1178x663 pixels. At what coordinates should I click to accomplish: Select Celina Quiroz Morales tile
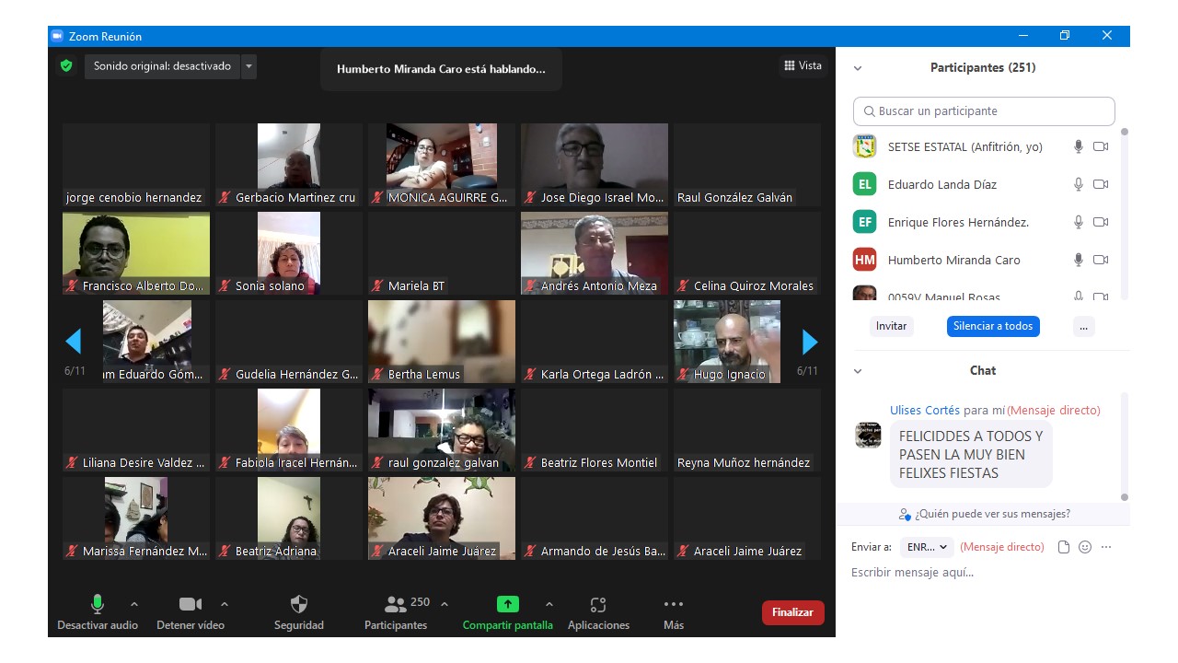pos(747,253)
